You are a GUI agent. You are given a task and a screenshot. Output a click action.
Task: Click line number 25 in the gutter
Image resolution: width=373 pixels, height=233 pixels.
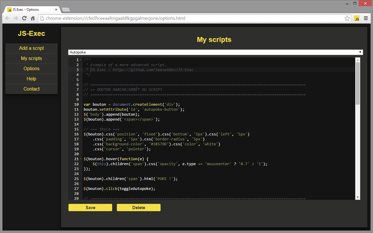click(77, 179)
